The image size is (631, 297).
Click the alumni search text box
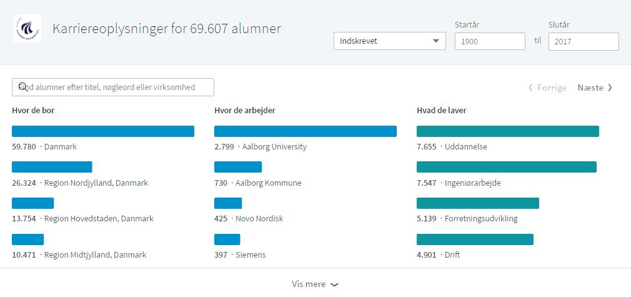[113, 87]
